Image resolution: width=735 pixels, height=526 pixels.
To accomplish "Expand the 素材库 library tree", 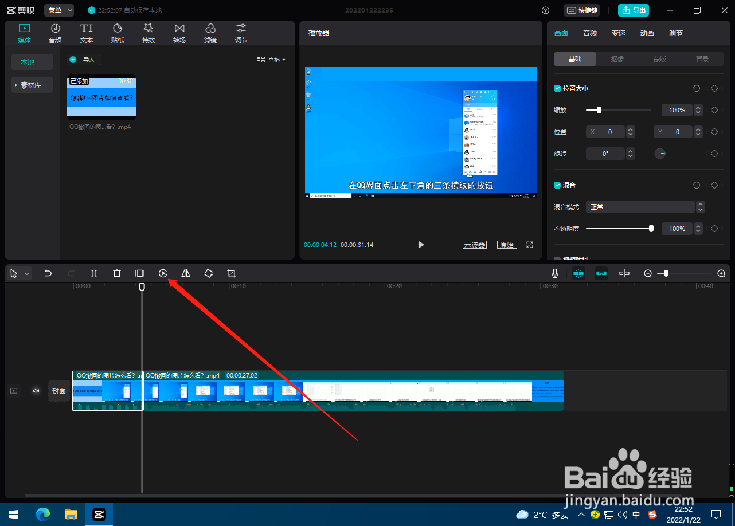I will [x=32, y=85].
